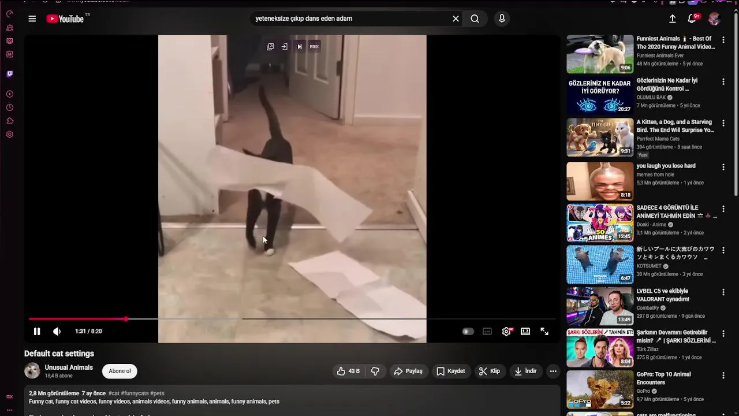Pause the playing video

[x=37, y=331]
